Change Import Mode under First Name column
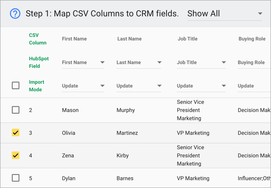 (x=83, y=86)
